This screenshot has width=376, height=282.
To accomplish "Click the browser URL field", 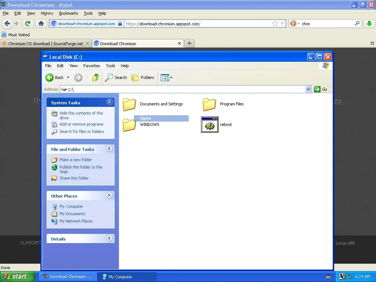I will [x=198, y=24].
